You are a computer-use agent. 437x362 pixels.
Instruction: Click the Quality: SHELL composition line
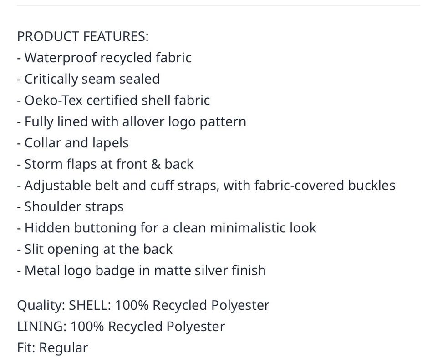(143, 306)
